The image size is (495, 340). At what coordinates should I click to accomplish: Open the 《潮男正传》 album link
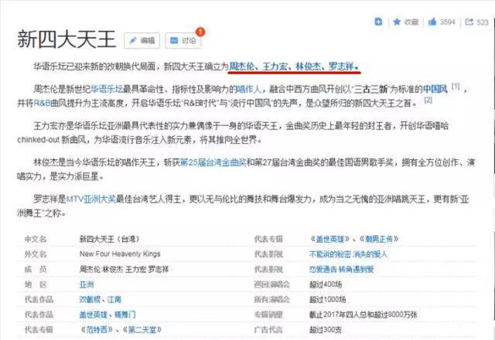click(x=378, y=239)
